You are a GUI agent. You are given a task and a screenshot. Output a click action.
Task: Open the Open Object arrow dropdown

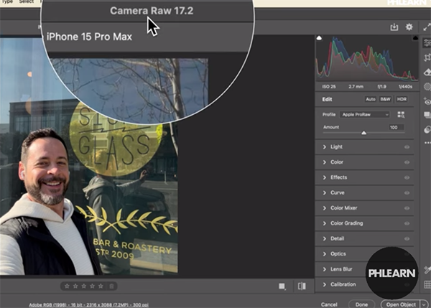pos(424,304)
